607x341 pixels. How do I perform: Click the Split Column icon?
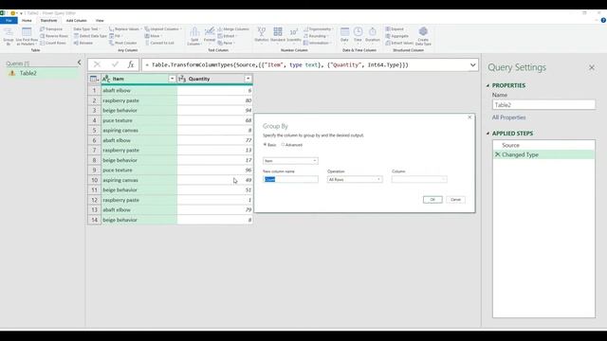(193, 36)
